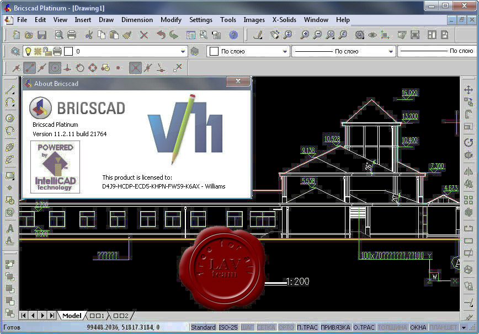479x334 pixels.
Task: Select the Text tool (A) in left toolbar
Action: 10,228
